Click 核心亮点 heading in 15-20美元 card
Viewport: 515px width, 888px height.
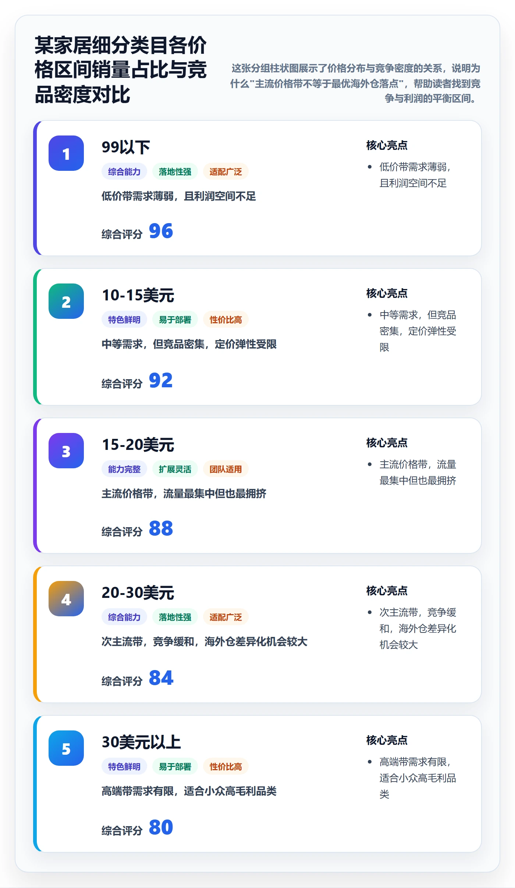pyautogui.click(x=387, y=443)
